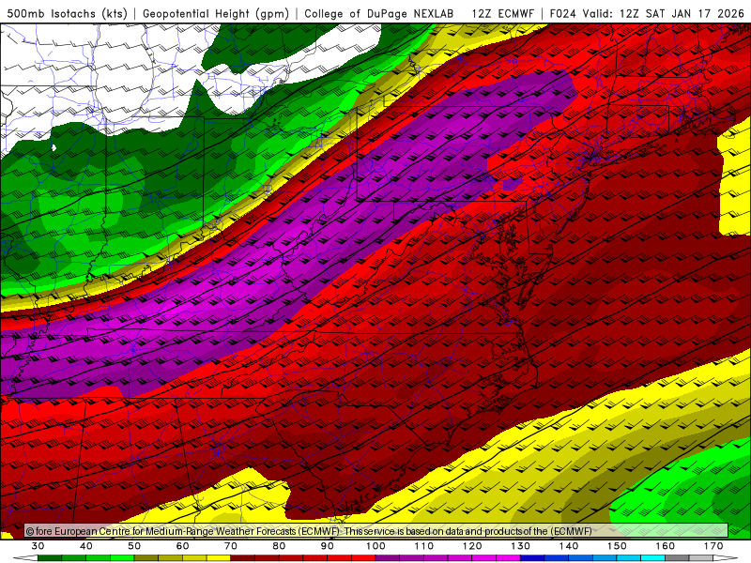Image resolution: width=751 pixels, height=563 pixels.
Task: Click the 60 knot legend label
Action: (x=182, y=546)
